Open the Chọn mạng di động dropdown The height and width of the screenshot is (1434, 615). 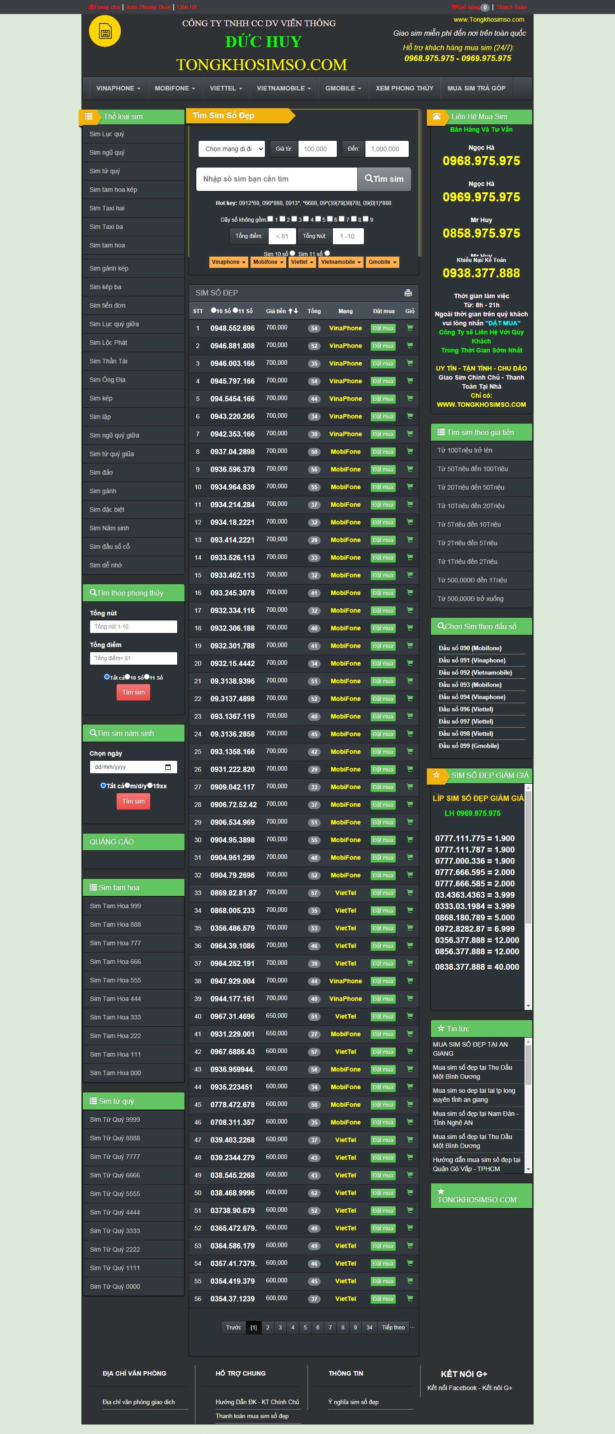pos(231,148)
